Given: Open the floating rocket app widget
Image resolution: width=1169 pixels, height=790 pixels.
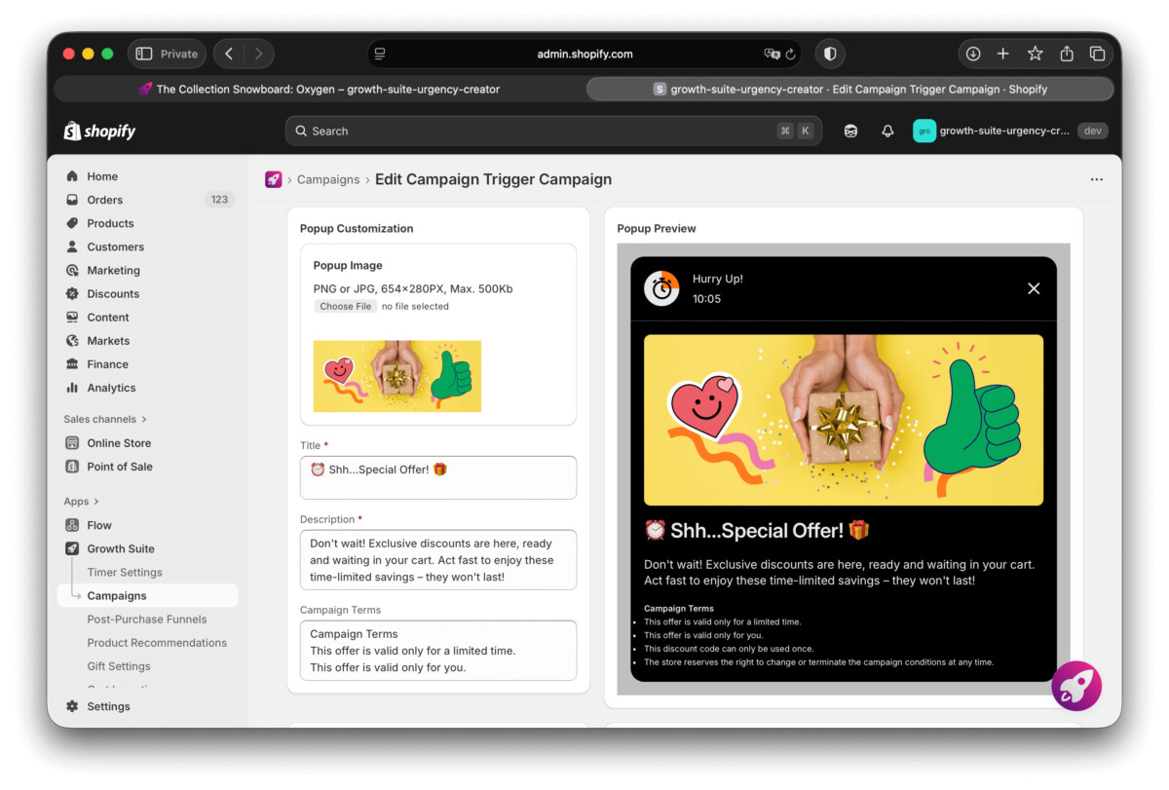Looking at the screenshot, I should [x=1076, y=686].
